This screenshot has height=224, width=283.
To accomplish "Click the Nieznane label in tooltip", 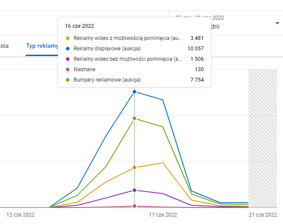I will 85,69.
